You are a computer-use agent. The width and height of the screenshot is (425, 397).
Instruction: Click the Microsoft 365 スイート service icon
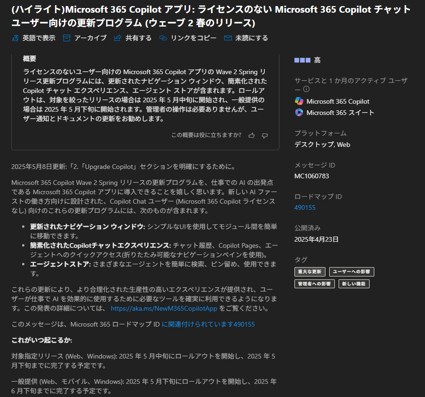click(299, 112)
